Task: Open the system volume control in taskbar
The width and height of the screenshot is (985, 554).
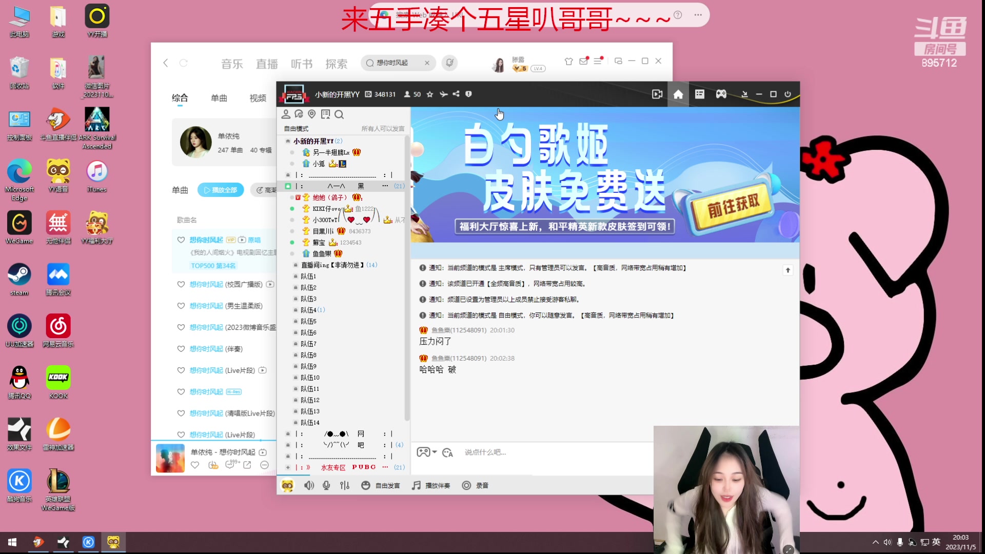Action: click(888, 542)
